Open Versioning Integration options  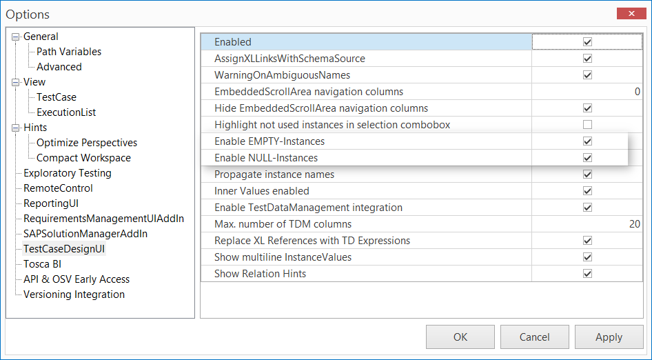74,294
